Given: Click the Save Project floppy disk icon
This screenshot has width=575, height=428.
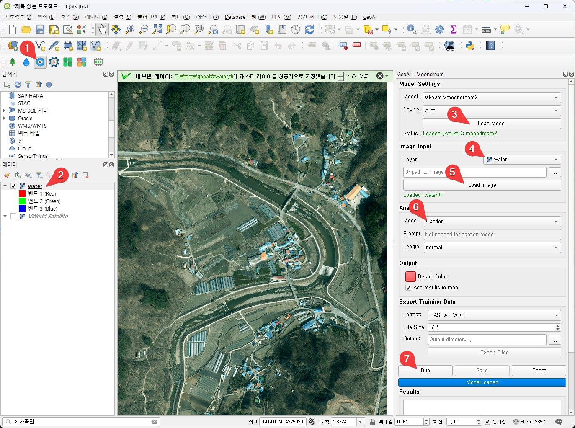Looking at the screenshot, I should tap(40, 29).
